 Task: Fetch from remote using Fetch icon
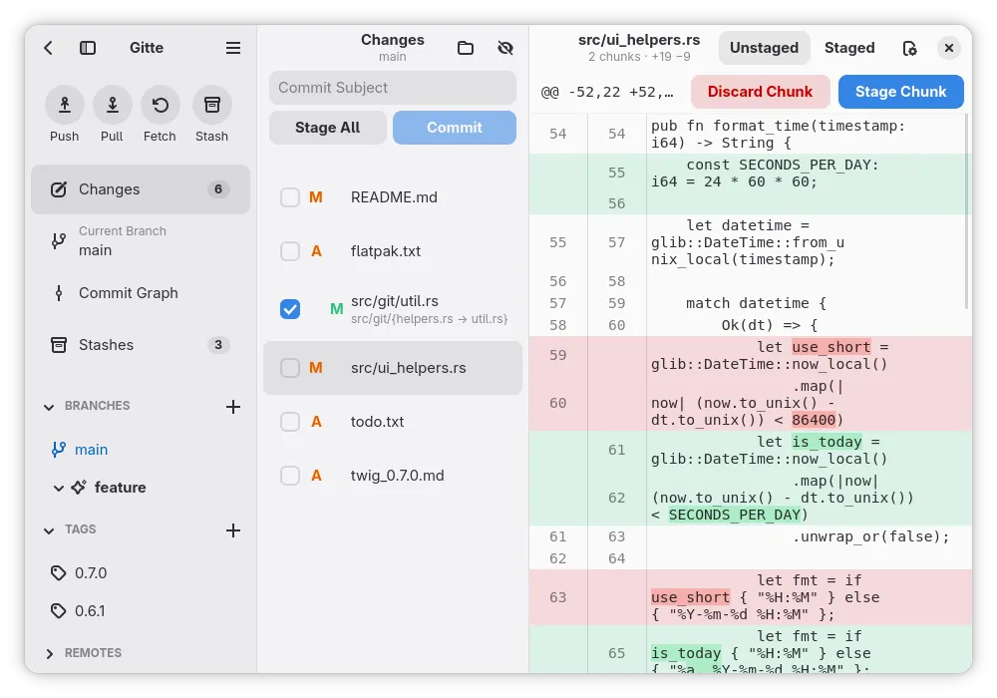click(x=160, y=105)
